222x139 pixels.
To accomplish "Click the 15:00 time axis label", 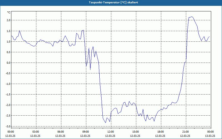I will [x=135, y=132].
